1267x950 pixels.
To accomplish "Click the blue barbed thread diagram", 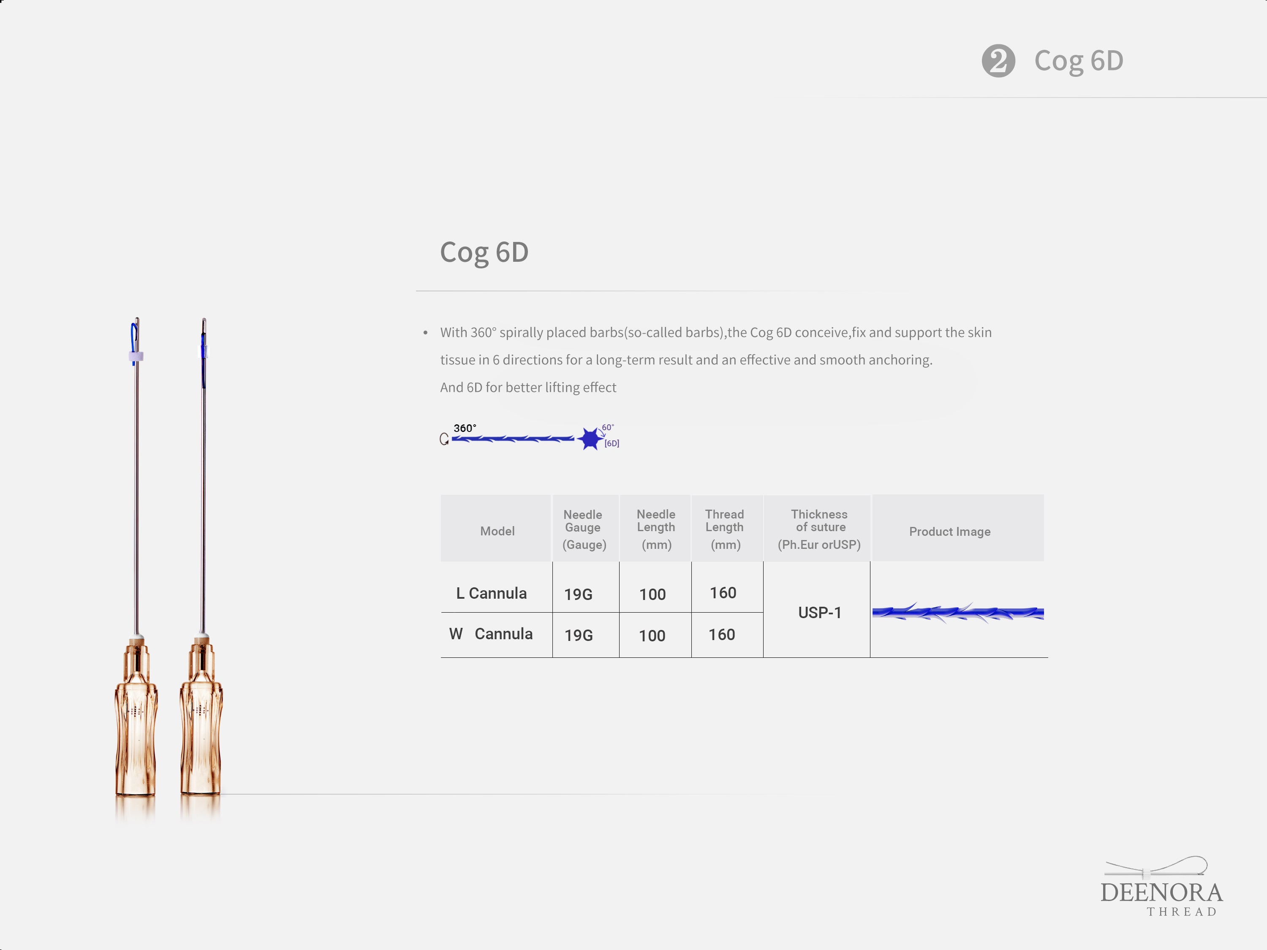I will (x=513, y=439).
